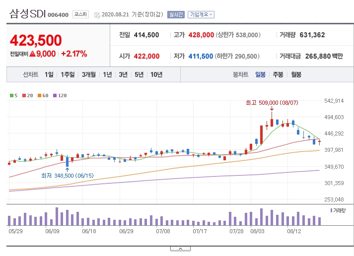Click the 542,914 price axis label
This screenshot has height=256, width=354.
point(334,101)
